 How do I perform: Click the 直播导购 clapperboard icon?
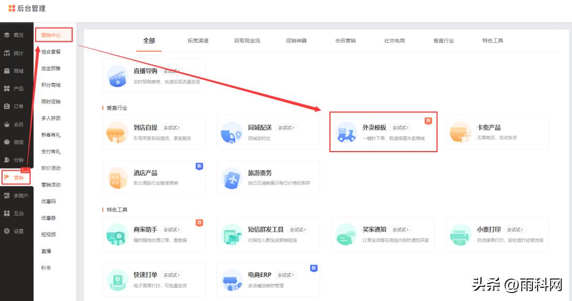pos(117,76)
